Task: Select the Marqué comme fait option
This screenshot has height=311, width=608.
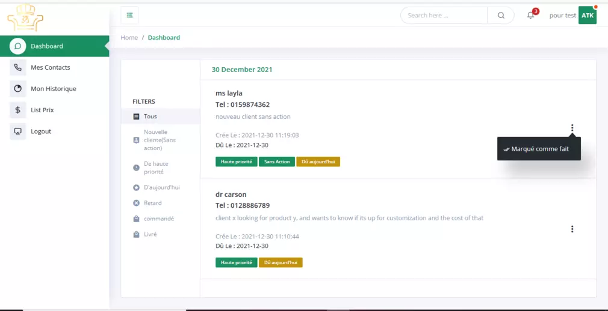Action: pyautogui.click(x=539, y=149)
